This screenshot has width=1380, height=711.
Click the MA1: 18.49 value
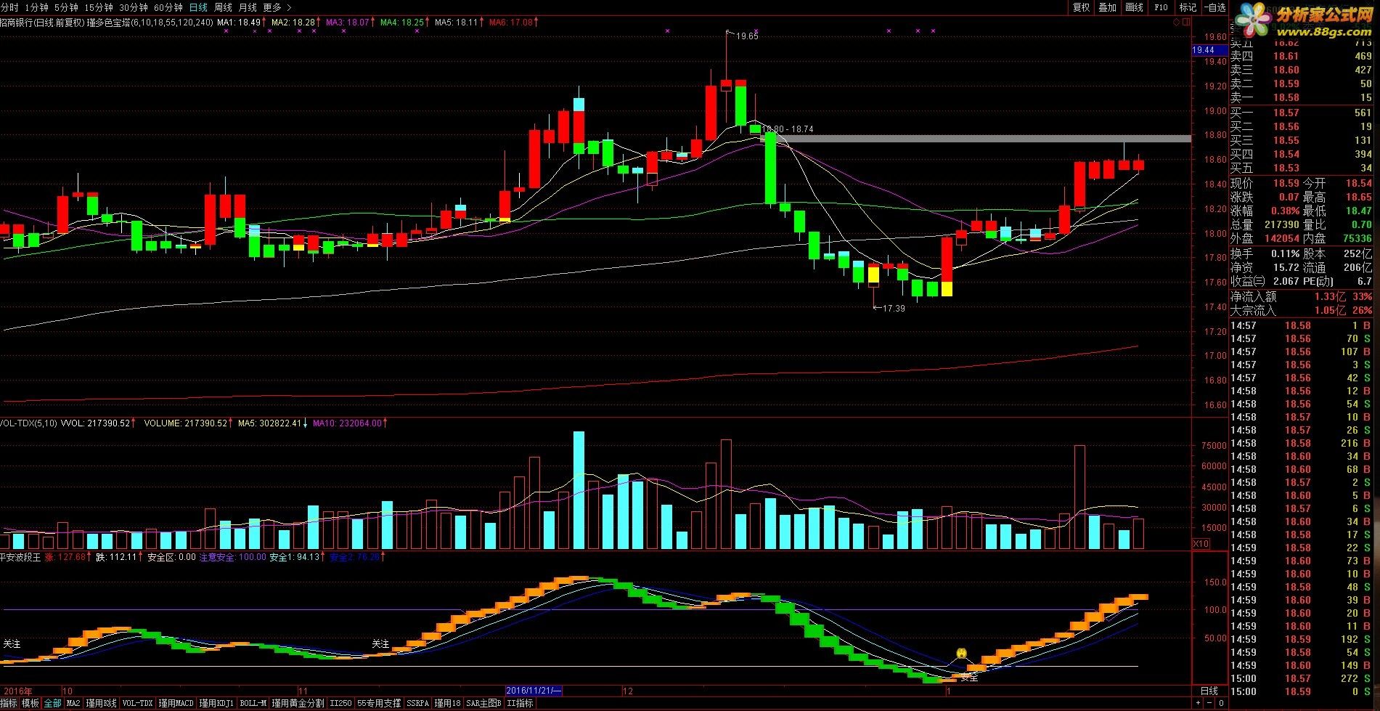click(x=240, y=23)
